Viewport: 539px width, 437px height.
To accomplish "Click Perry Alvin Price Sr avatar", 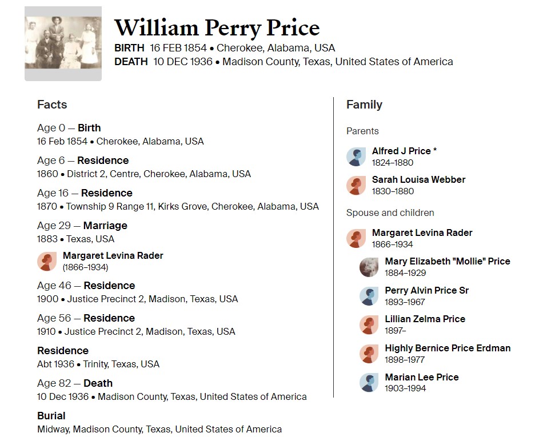I will coord(369,296).
